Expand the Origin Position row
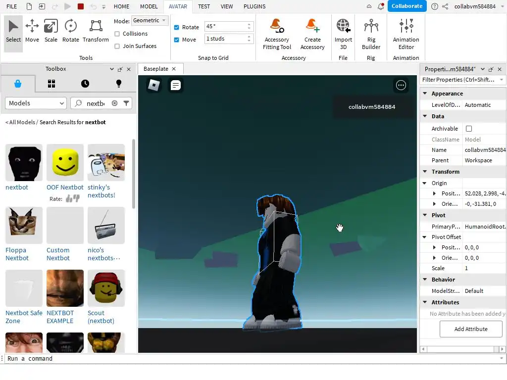Image resolution: width=507 pixels, height=380 pixels. pyautogui.click(x=434, y=193)
